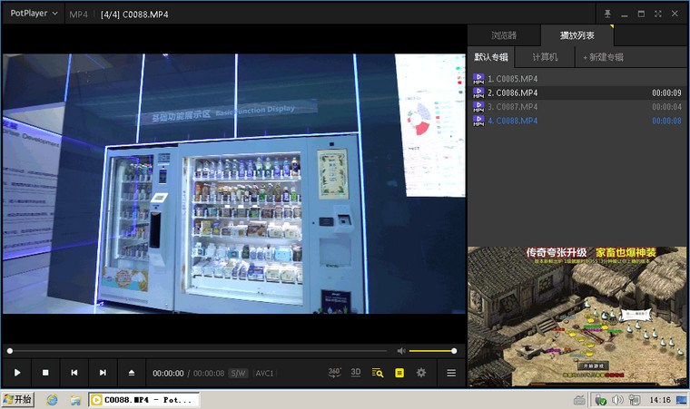Screen dimensions: 690x409
Task: Skip to the next file
Action: pyautogui.click(x=103, y=373)
